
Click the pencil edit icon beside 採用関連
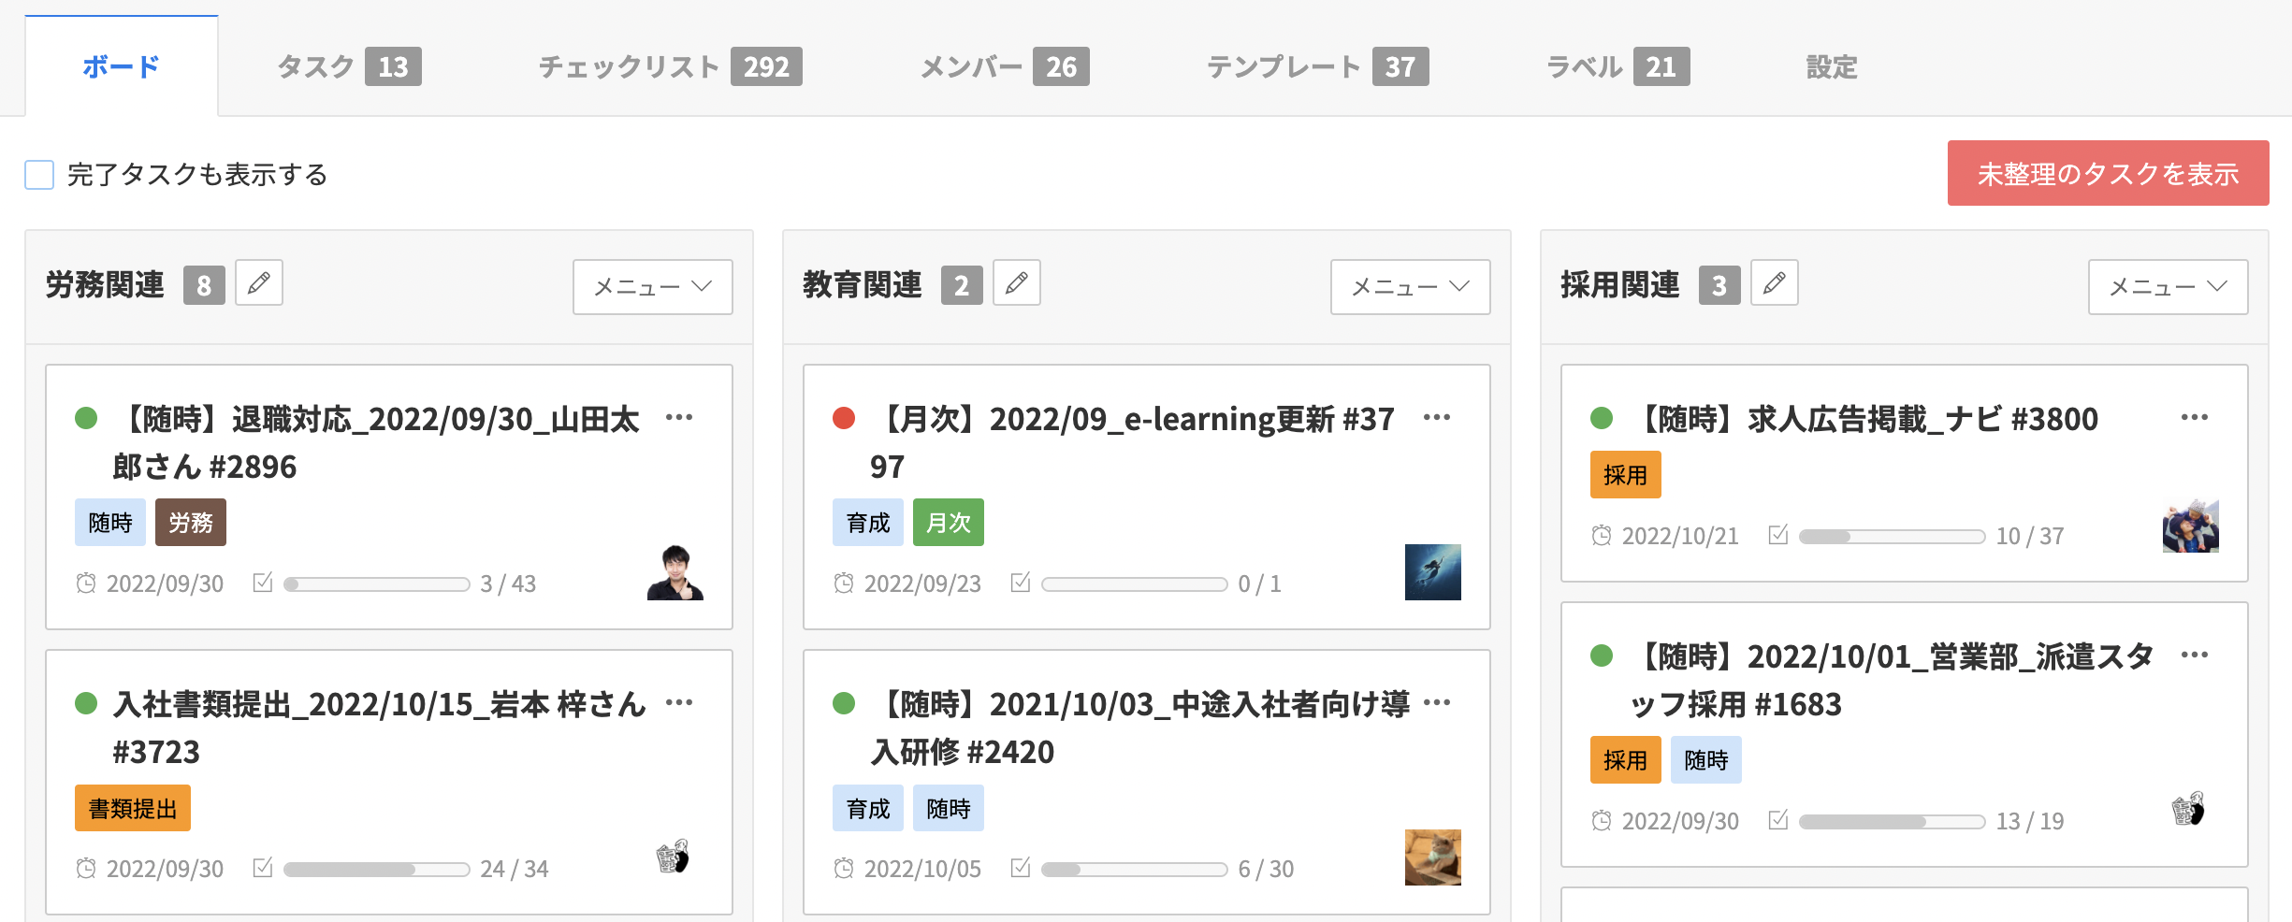[x=1775, y=283]
